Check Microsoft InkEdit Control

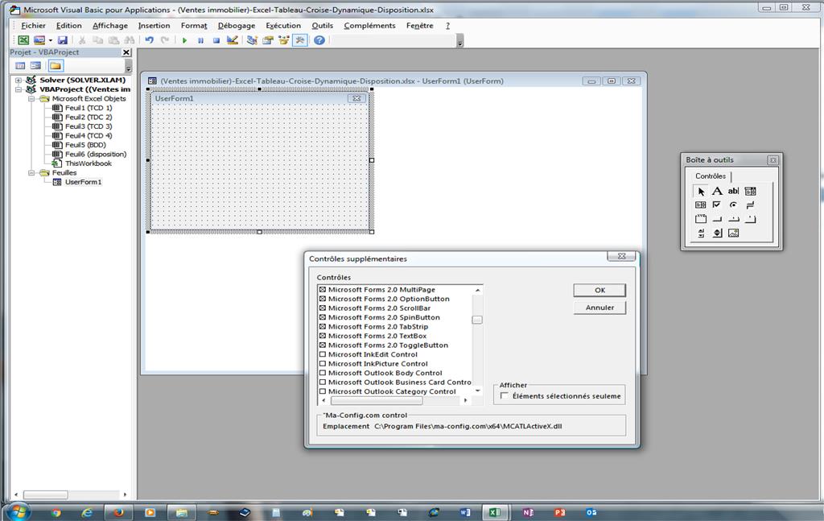pyautogui.click(x=323, y=354)
